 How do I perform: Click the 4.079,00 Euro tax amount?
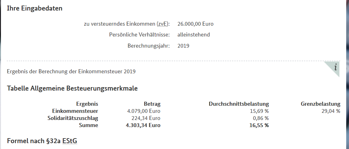point(143,111)
